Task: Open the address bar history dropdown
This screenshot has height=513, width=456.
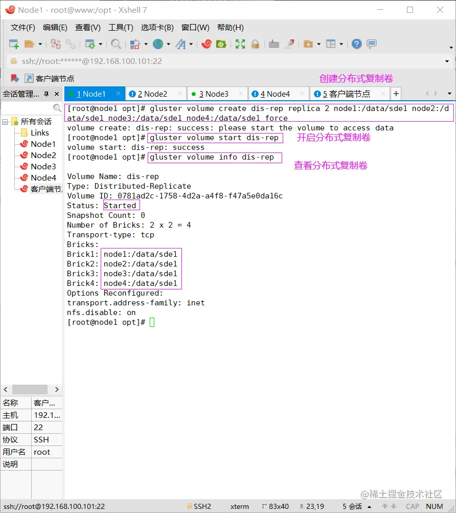Action: click(447, 61)
